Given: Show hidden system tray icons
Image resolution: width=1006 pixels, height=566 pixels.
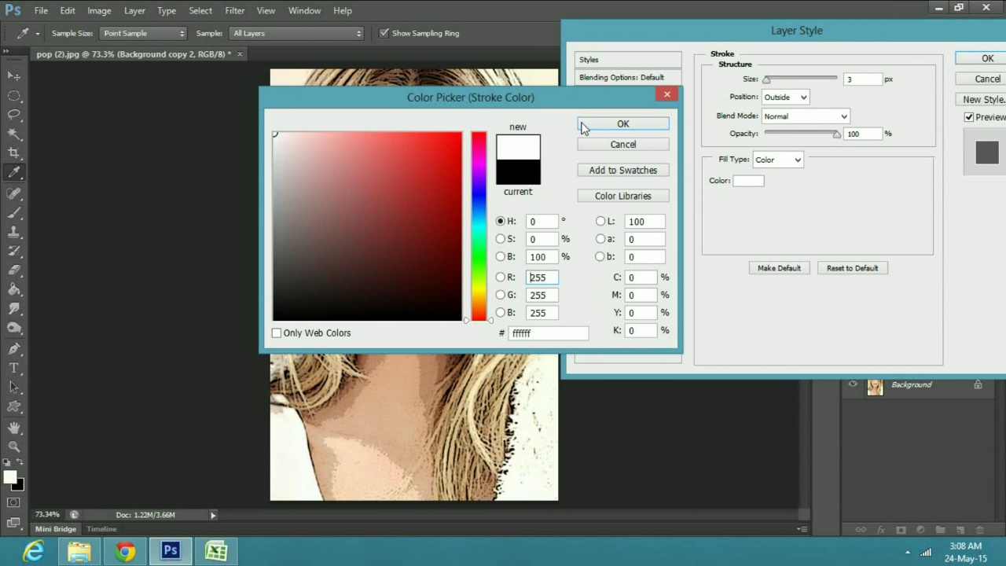Looking at the screenshot, I should point(907,553).
